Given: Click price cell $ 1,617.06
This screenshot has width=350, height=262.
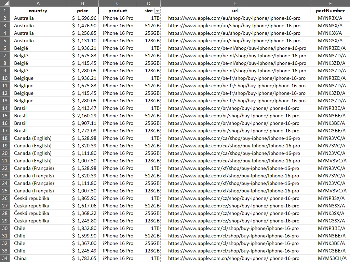Looking at the screenshot, I should tap(82, 206).
